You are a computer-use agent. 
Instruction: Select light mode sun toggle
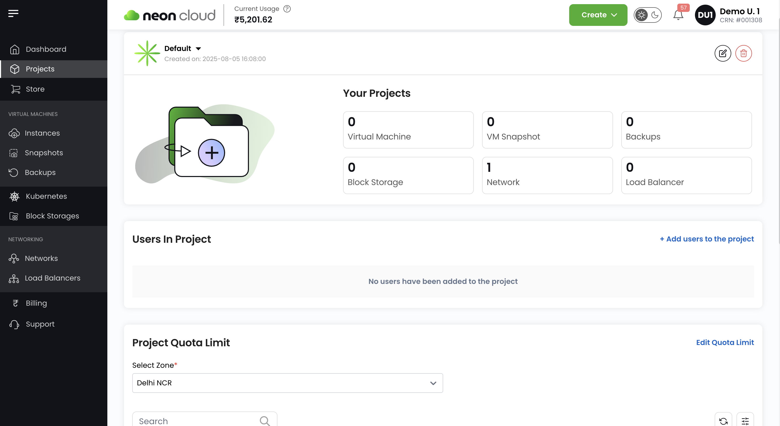tap(641, 15)
